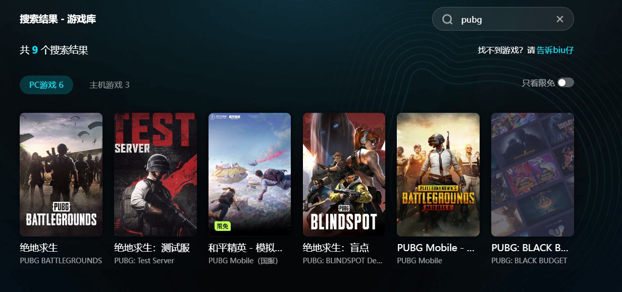The width and height of the screenshot is (622, 292).
Task: Click the 绝地求生：盲点 title text
Action: [x=336, y=248]
